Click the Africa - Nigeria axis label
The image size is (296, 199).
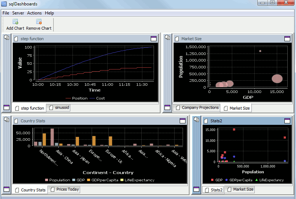[166, 158]
